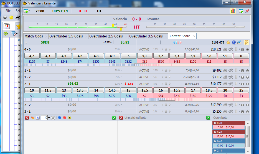Click the bar chart statistics icon
Screen dimensions: 259x154
click(233, 11)
